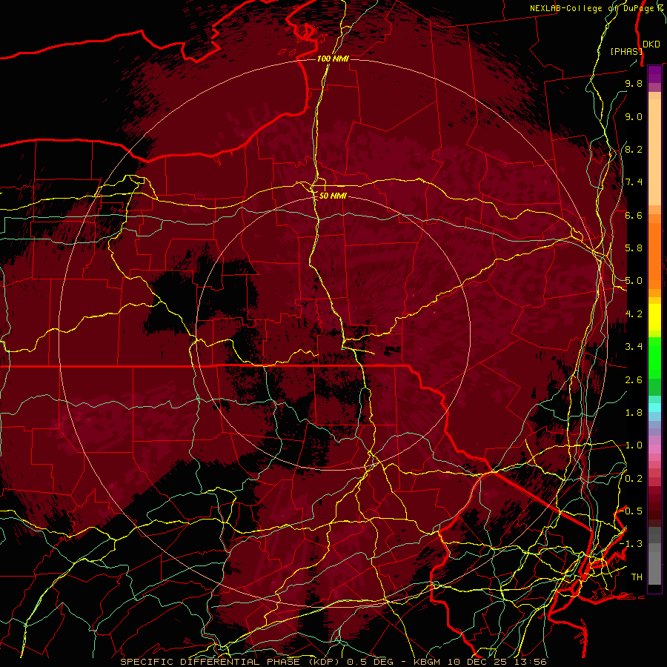Click the 8.2 value on the scale
The height and width of the screenshot is (667, 667).
click(634, 149)
